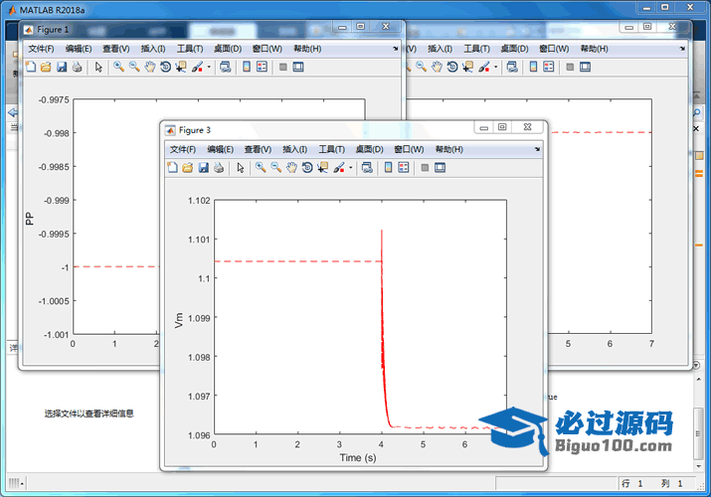Open 桌面(D) menu in Figure 3
Viewport: 711px width, 497px height.
[x=369, y=149]
